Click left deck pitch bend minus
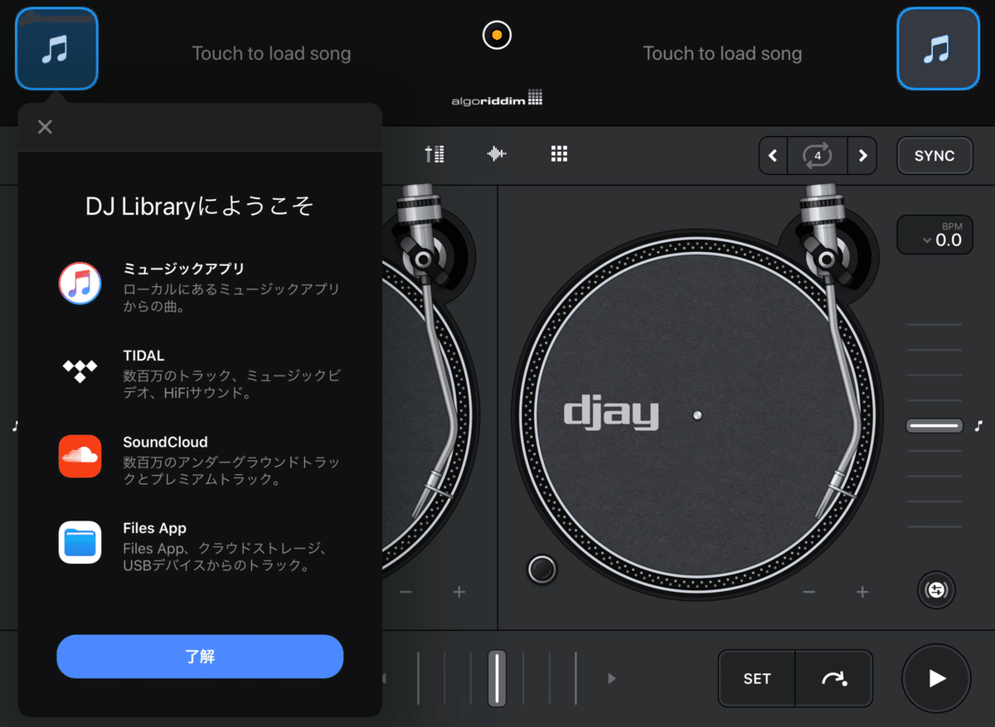 (x=405, y=592)
